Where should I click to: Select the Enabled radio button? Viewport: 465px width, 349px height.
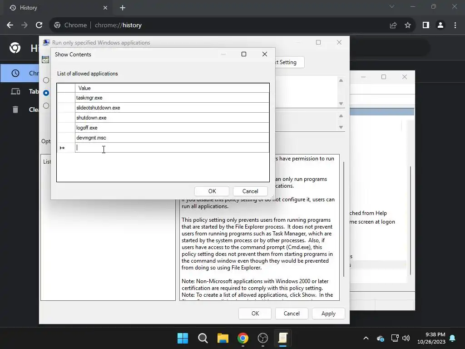[x=46, y=93]
